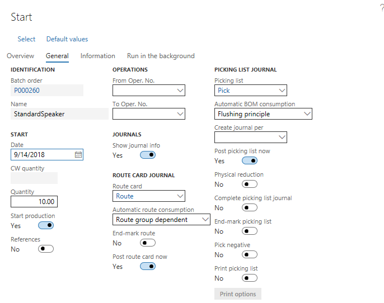The image size is (384, 303).
Task: Click the Default values link
Action: tap(67, 39)
